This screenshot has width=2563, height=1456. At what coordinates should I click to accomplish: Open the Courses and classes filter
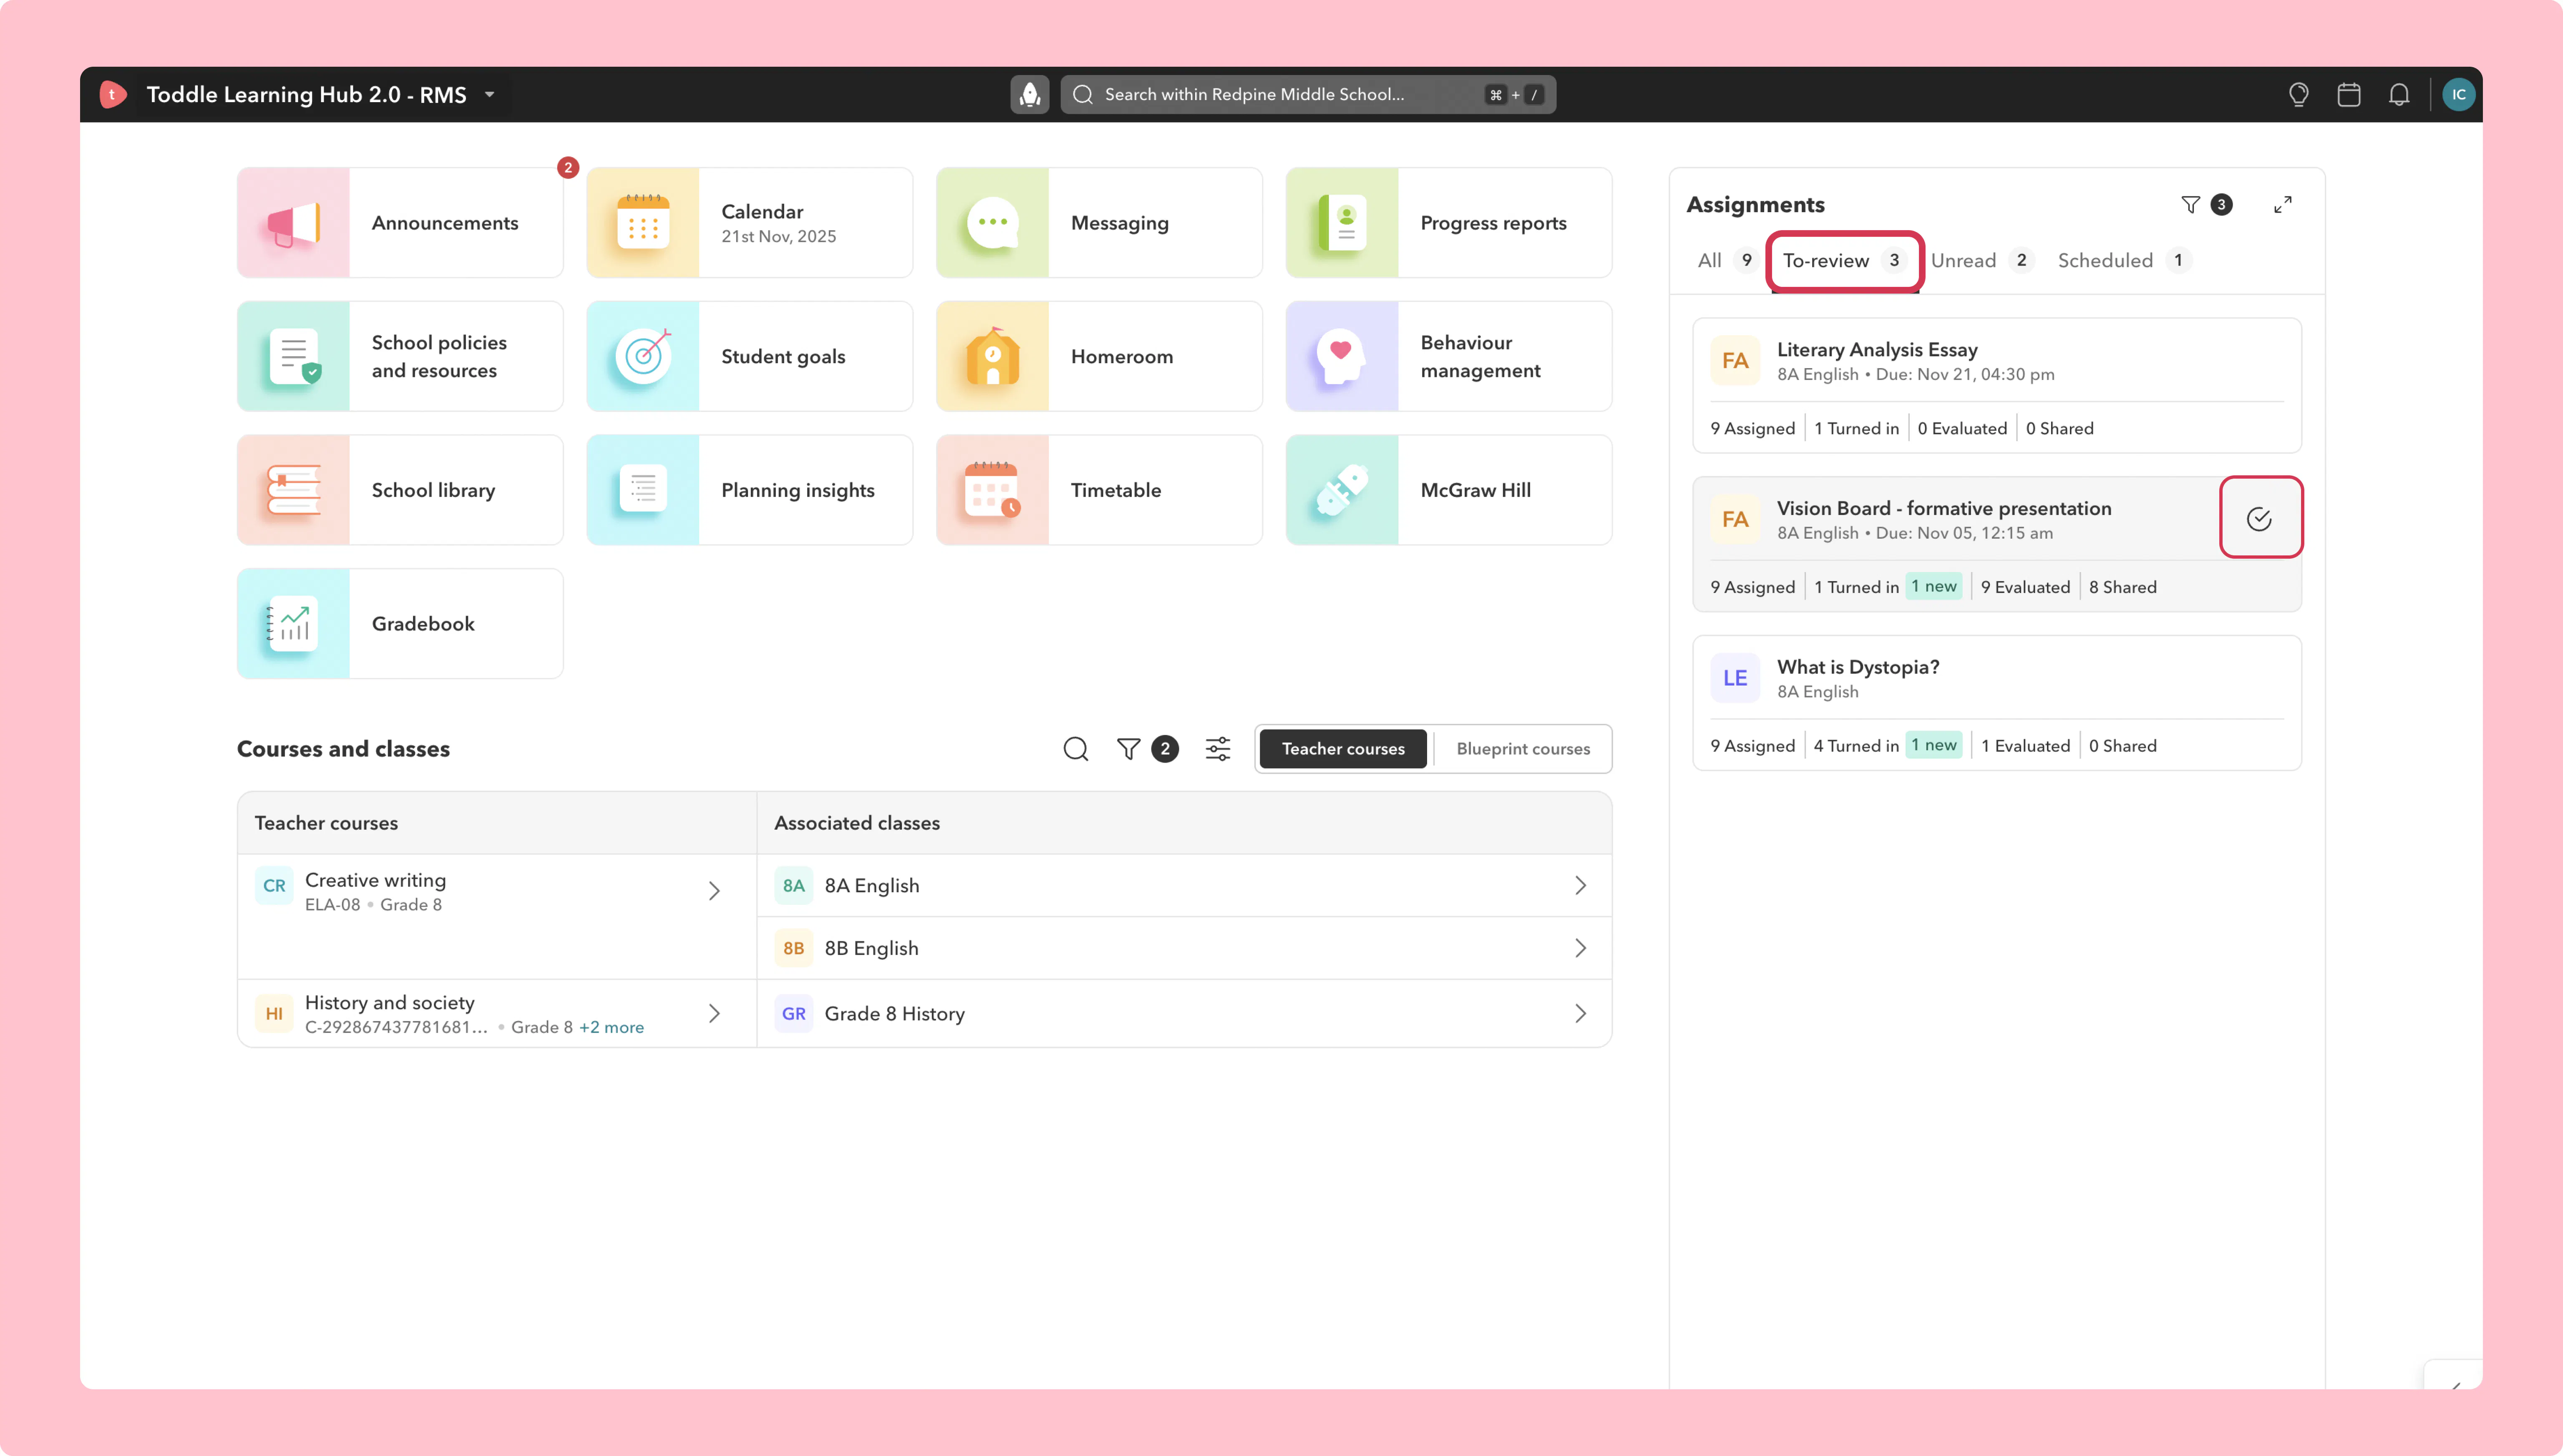[1128, 749]
